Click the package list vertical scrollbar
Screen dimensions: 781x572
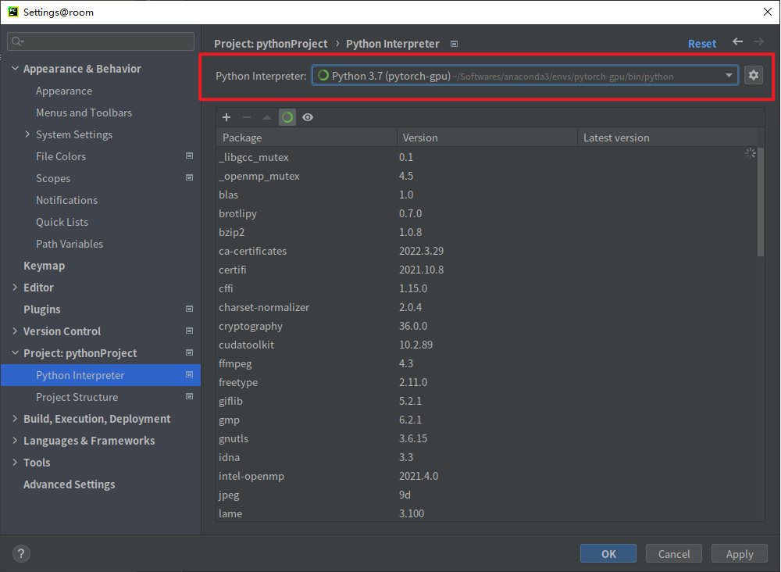point(761,202)
